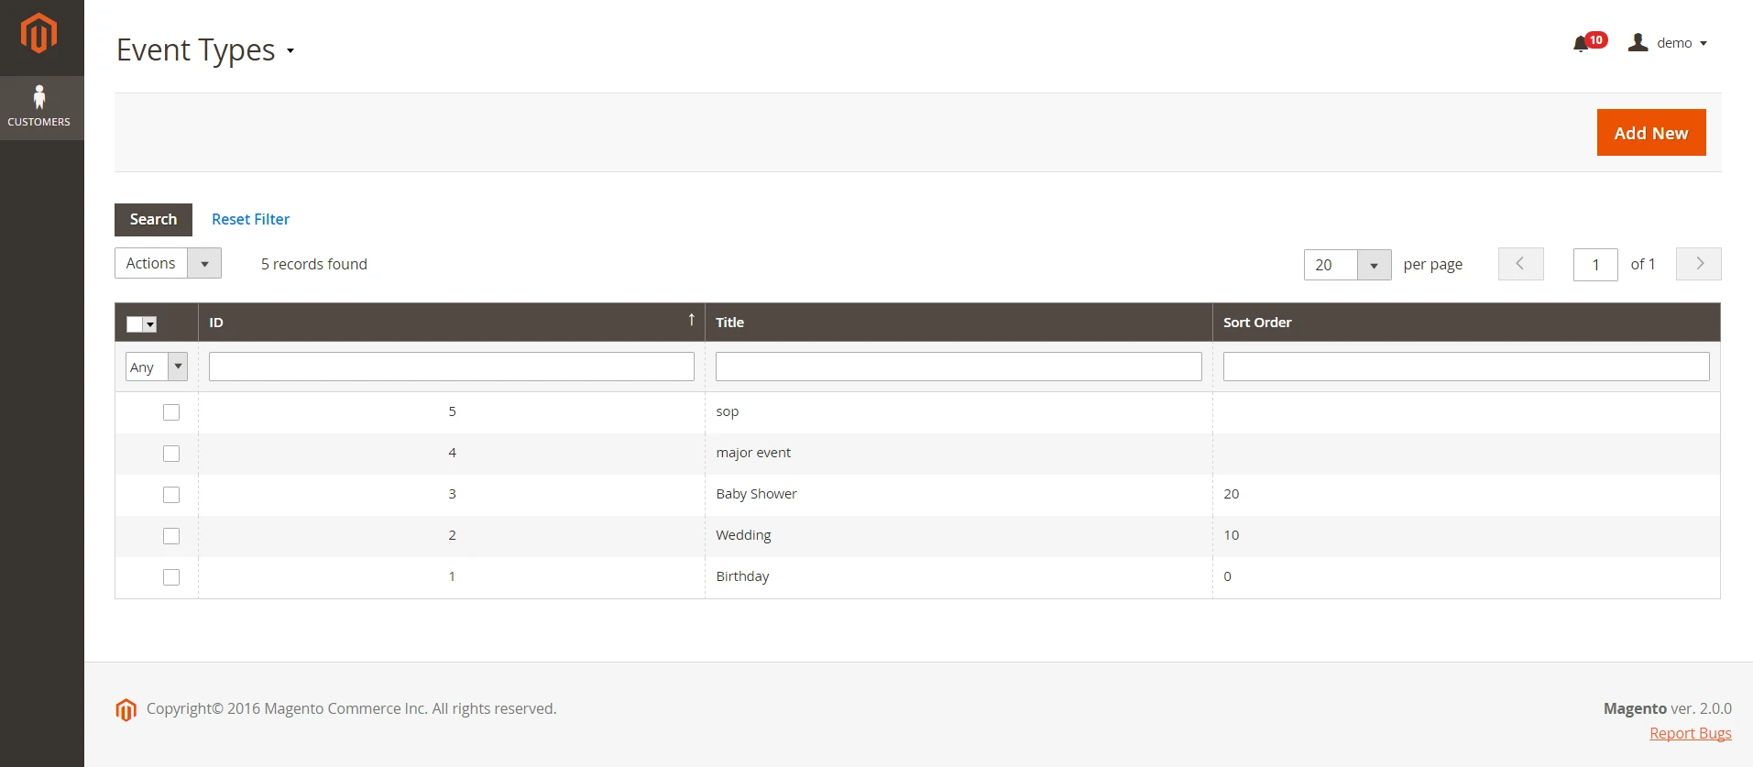This screenshot has width=1753, height=767.
Task: Click the 'major event' title cell
Action: coord(959,454)
